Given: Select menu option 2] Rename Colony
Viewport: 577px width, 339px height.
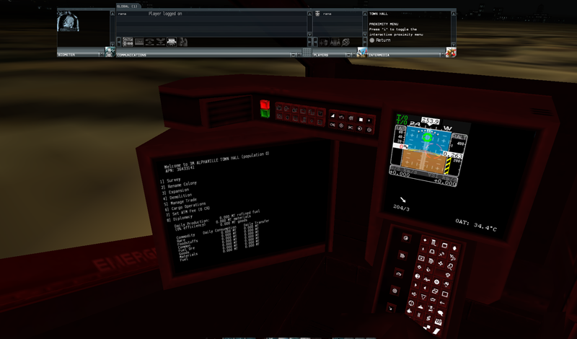Looking at the screenshot, I should 179,185.
